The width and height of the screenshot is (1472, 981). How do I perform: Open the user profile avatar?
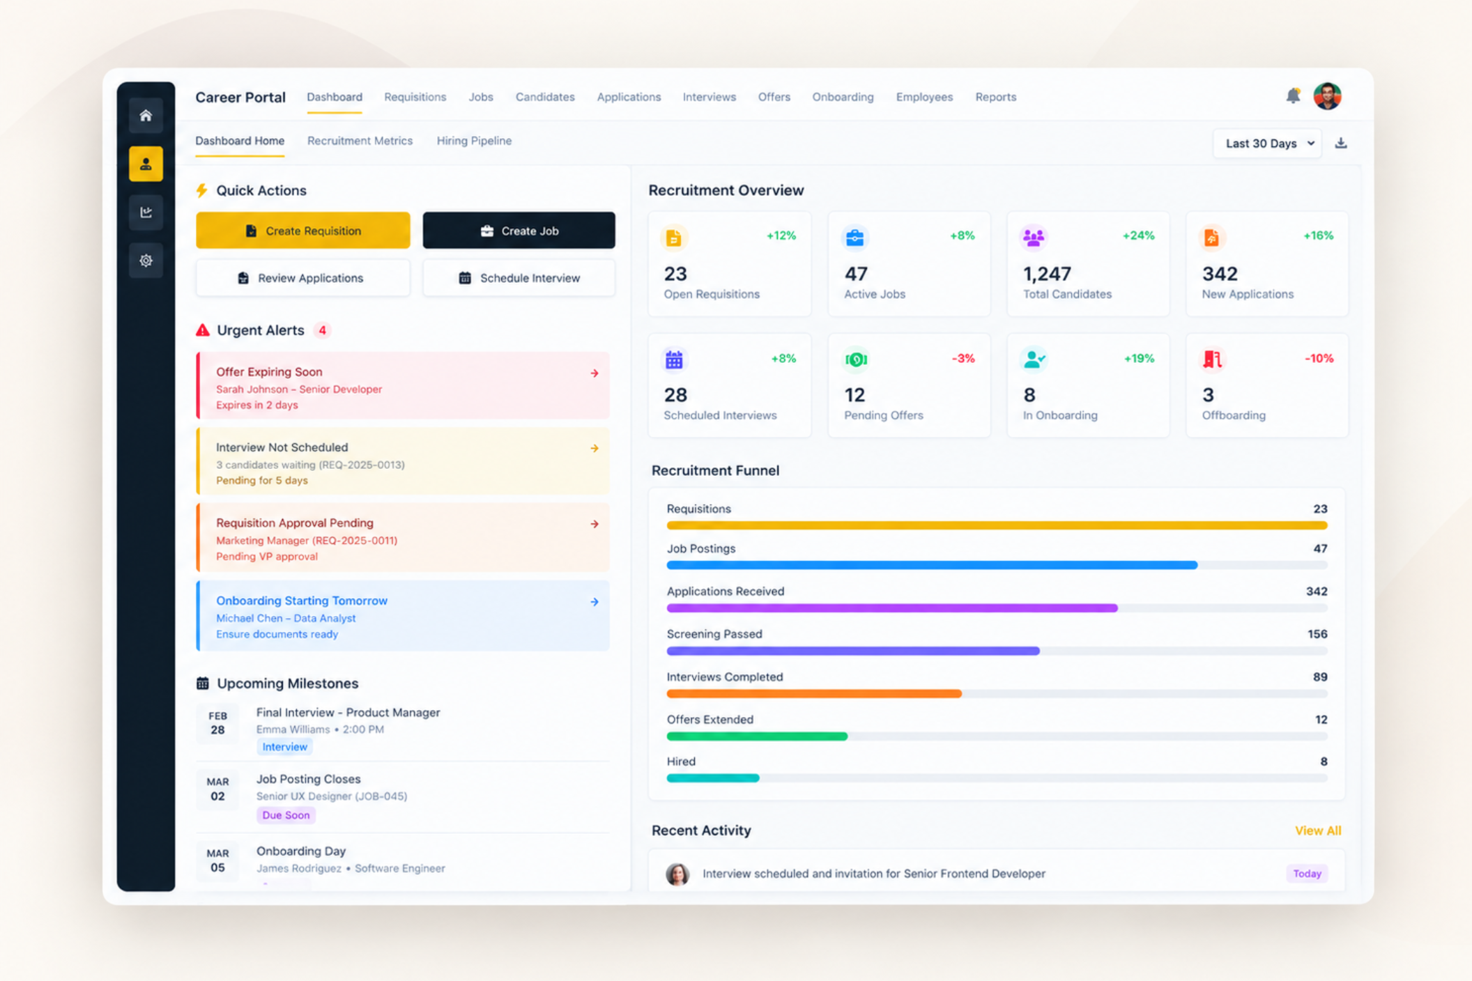tap(1328, 96)
